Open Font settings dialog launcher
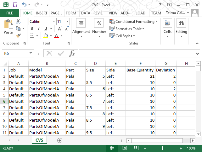The image size is (202, 152). click(69, 44)
